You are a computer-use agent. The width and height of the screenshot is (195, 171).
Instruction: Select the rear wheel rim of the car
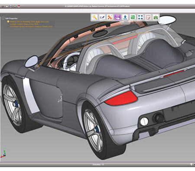(93, 129)
